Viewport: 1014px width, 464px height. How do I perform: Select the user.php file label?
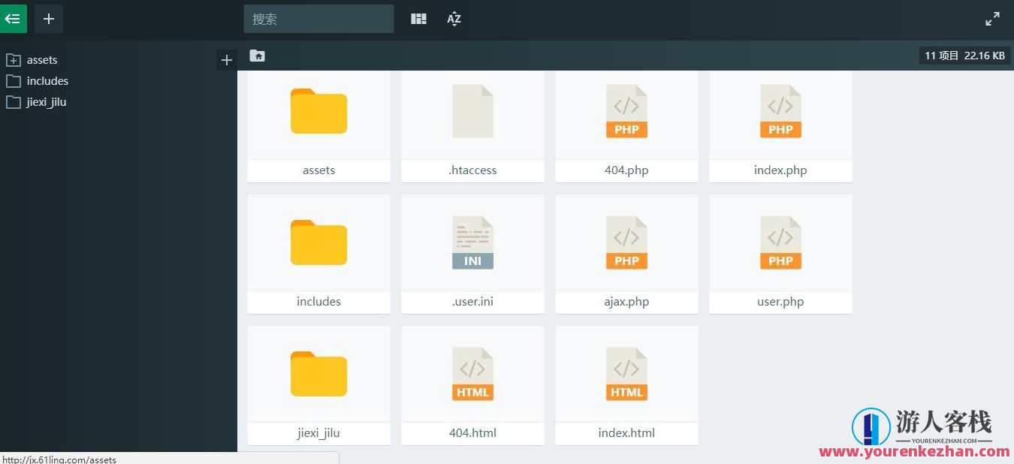click(x=780, y=301)
